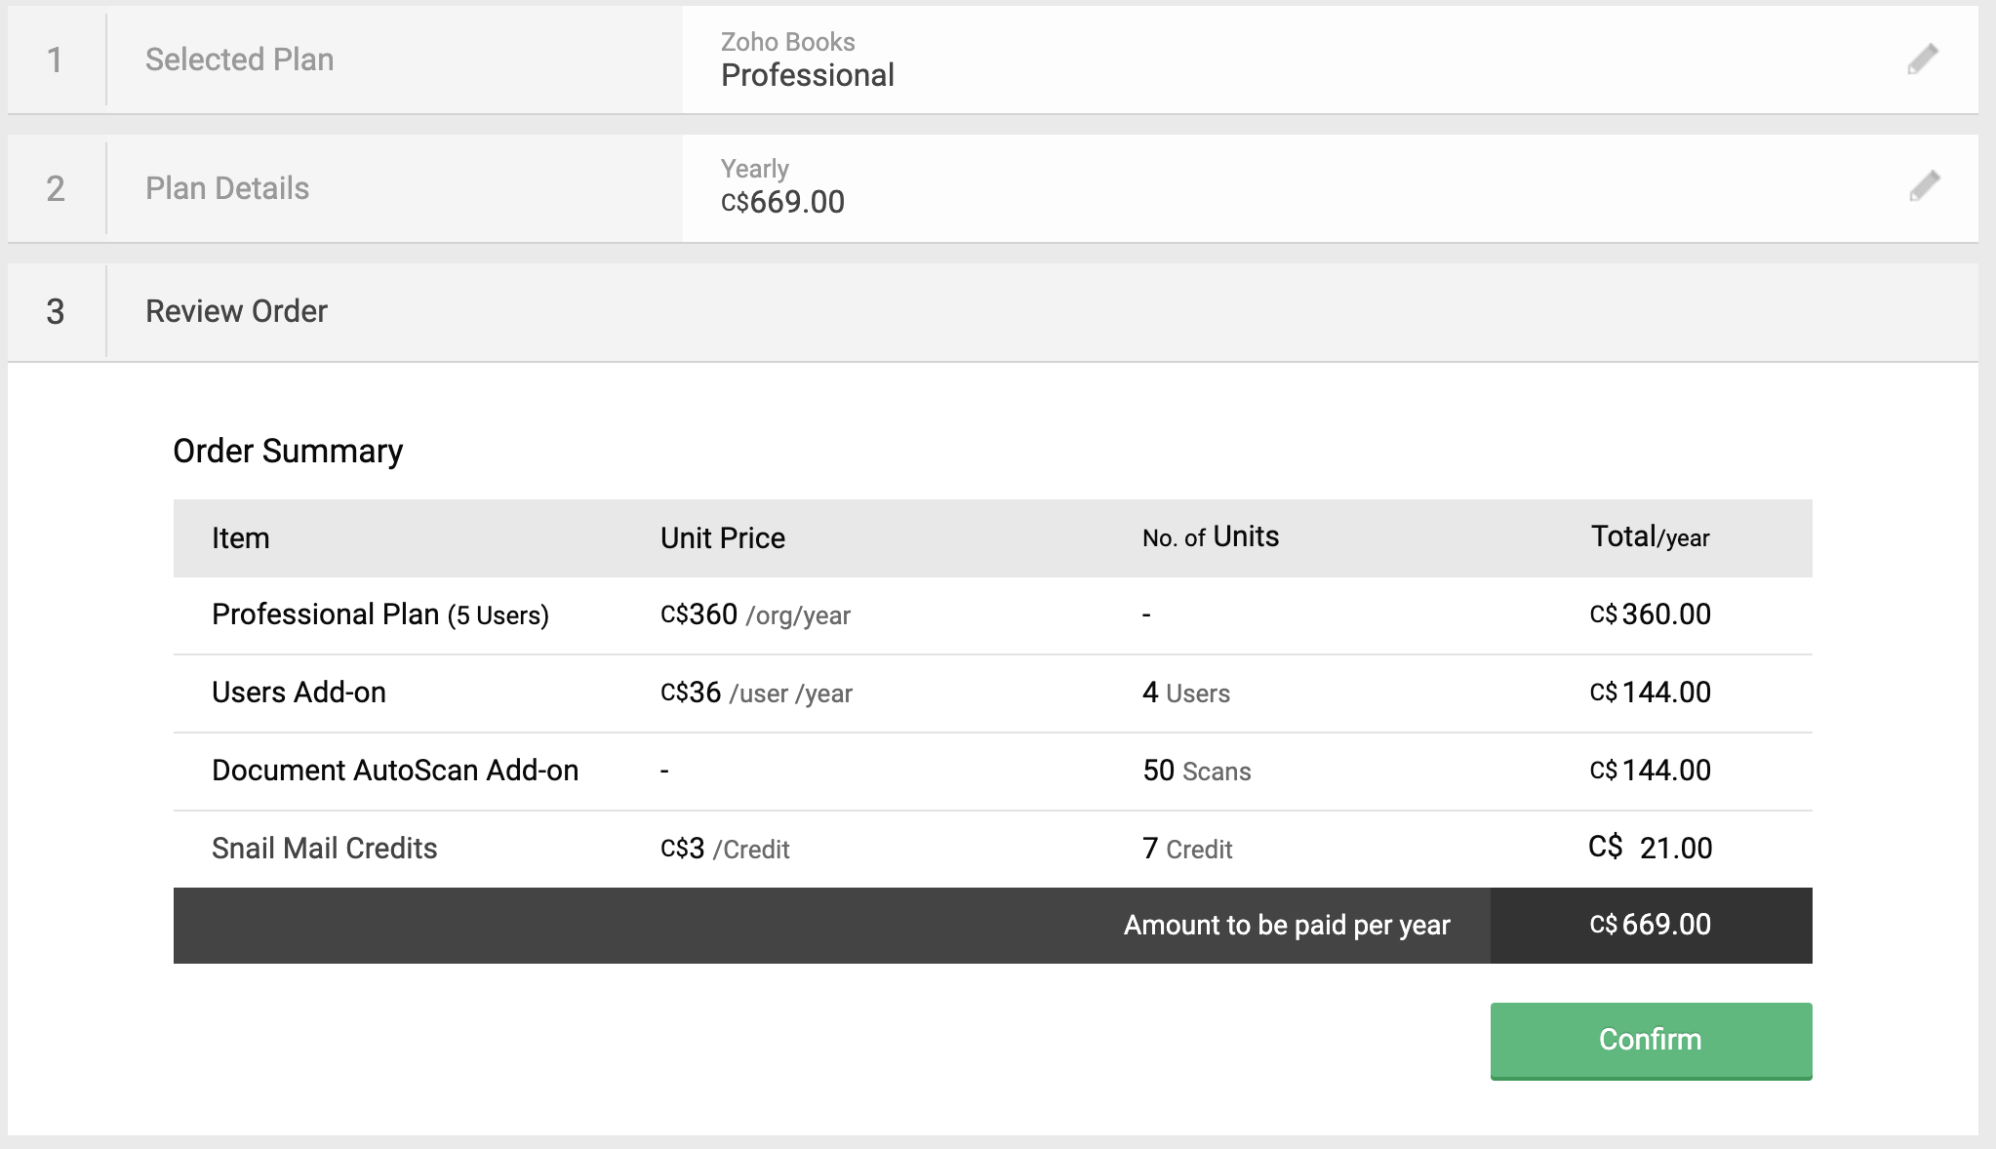Screen dimensions: 1996x1149
Task: Click the Unit Price column header
Action: coord(722,538)
